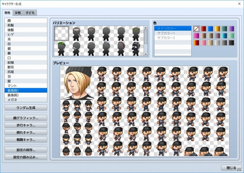Click the ランダム生成 button
This screenshot has height=173, width=244.
click(26, 108)
